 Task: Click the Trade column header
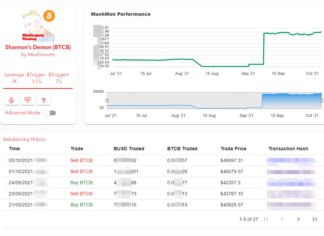tap(77, 149)
